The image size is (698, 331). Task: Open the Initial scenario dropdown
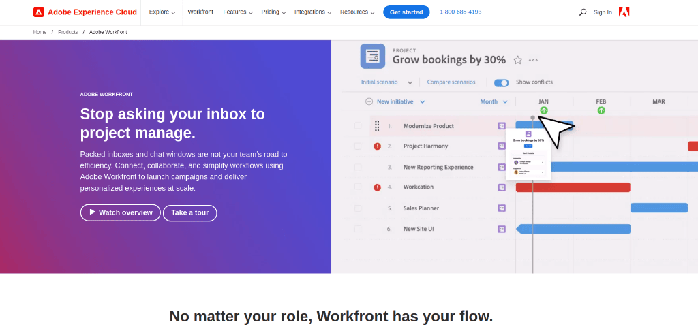387,82
